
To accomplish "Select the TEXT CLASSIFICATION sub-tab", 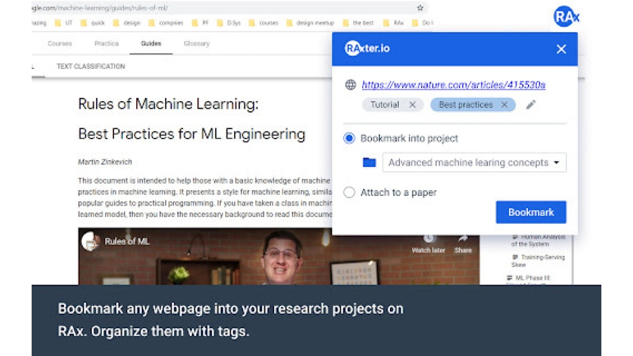I will coord(91,66).
